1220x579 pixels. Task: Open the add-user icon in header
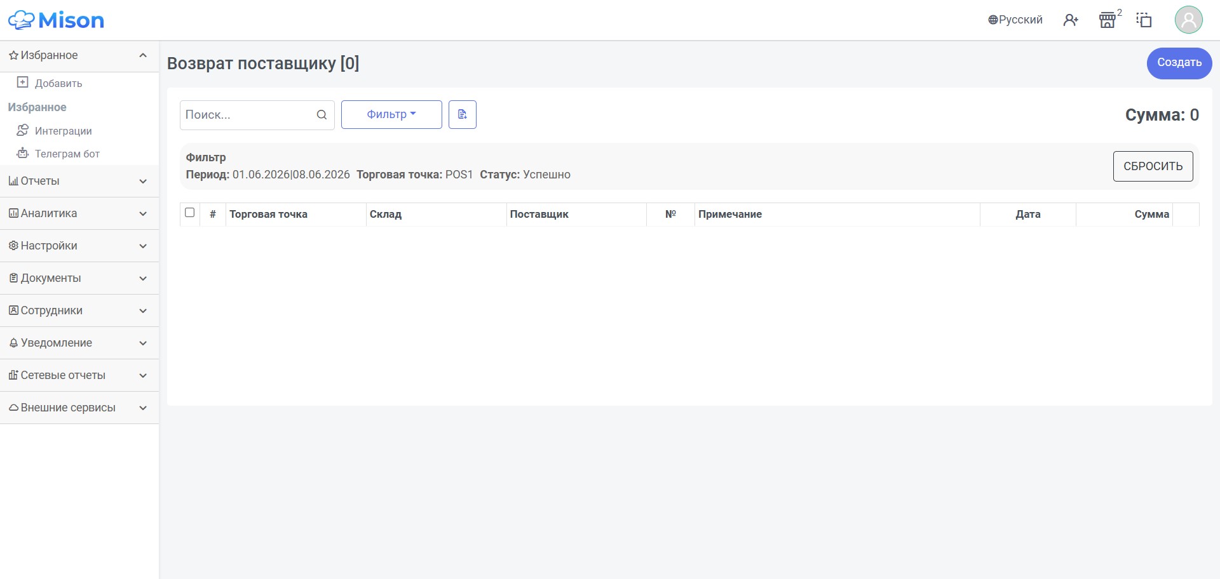click(x=1071, y=20)
